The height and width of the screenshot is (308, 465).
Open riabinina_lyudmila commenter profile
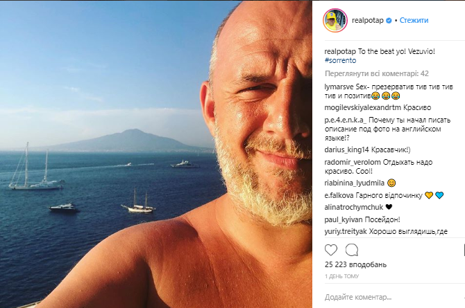(354, 183)
